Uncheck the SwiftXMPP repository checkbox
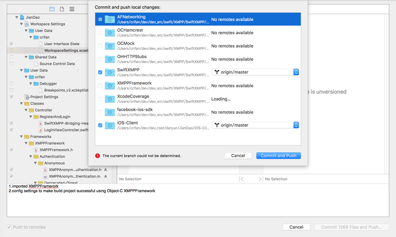Screen dimensions: 396x237 tap(100, 72)
